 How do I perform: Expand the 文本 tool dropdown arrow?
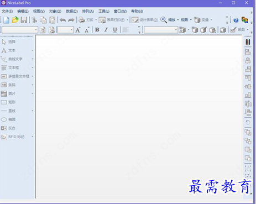click(33, 50)
